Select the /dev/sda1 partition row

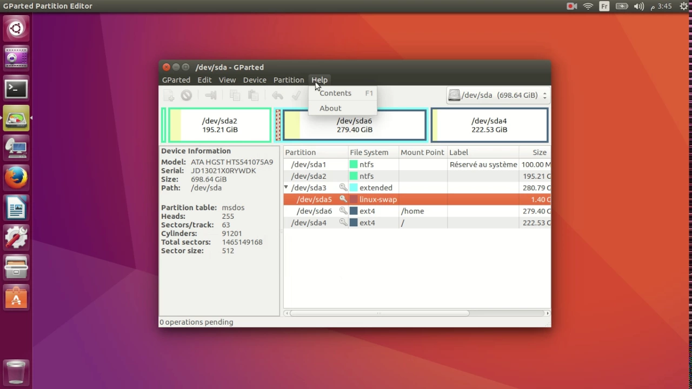coord(417,164)
